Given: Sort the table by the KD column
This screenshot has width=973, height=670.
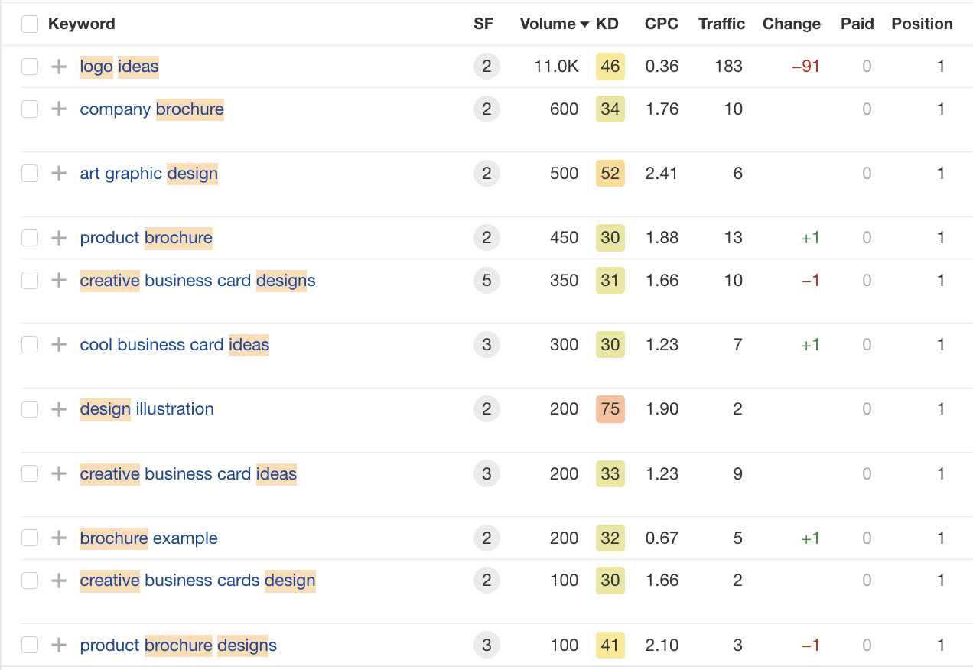Looking at the screenshot, I should pyautogui.click(x=607, y=24).
